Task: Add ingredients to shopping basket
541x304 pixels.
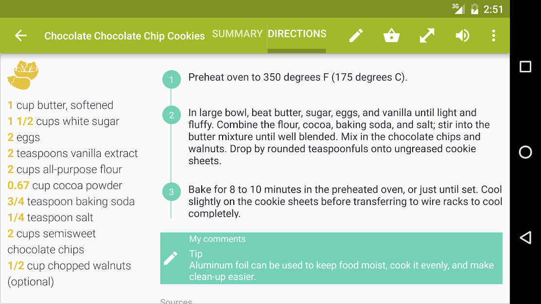Action: (391, 35)
